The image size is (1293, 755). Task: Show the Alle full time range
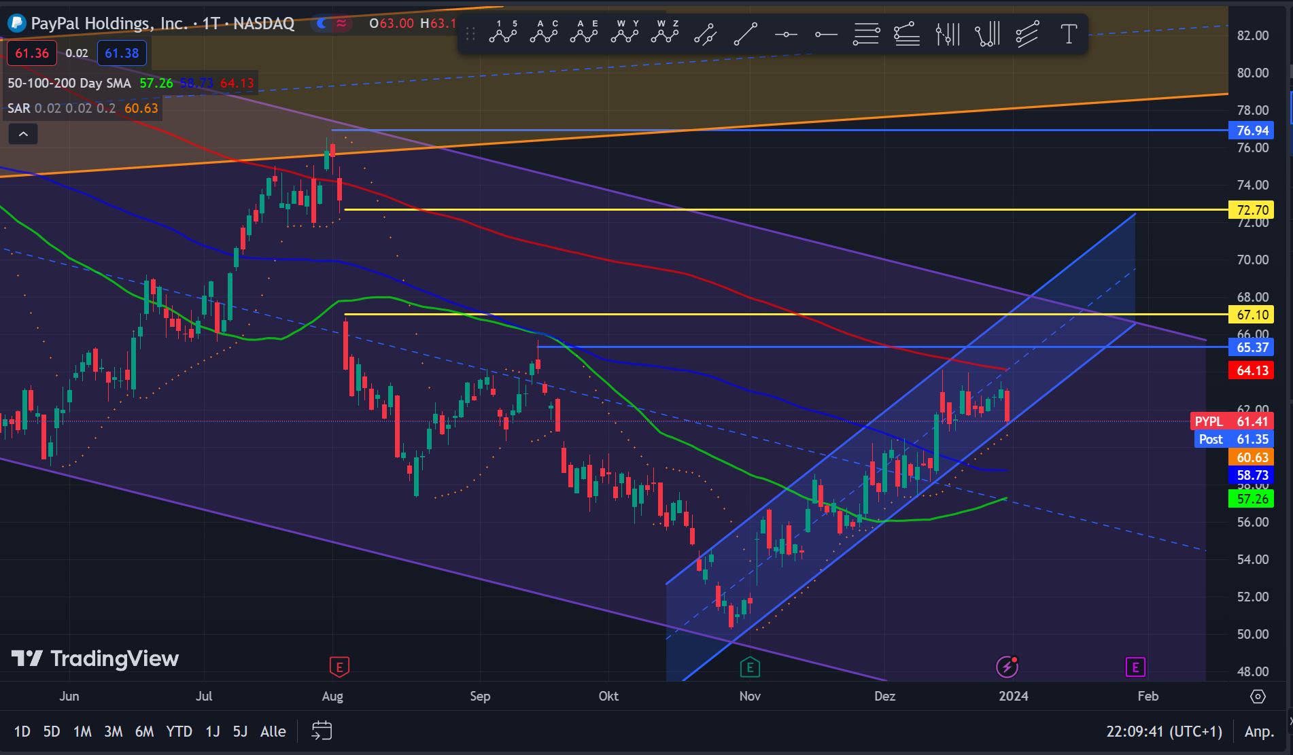(x=273, y=732)
